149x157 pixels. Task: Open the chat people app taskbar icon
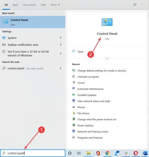(117, 153)
